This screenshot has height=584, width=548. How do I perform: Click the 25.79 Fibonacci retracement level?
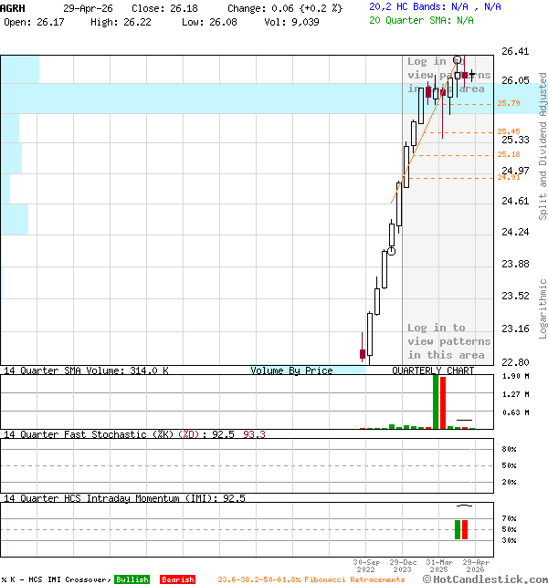pyautogui.click(x=509, y=104)
